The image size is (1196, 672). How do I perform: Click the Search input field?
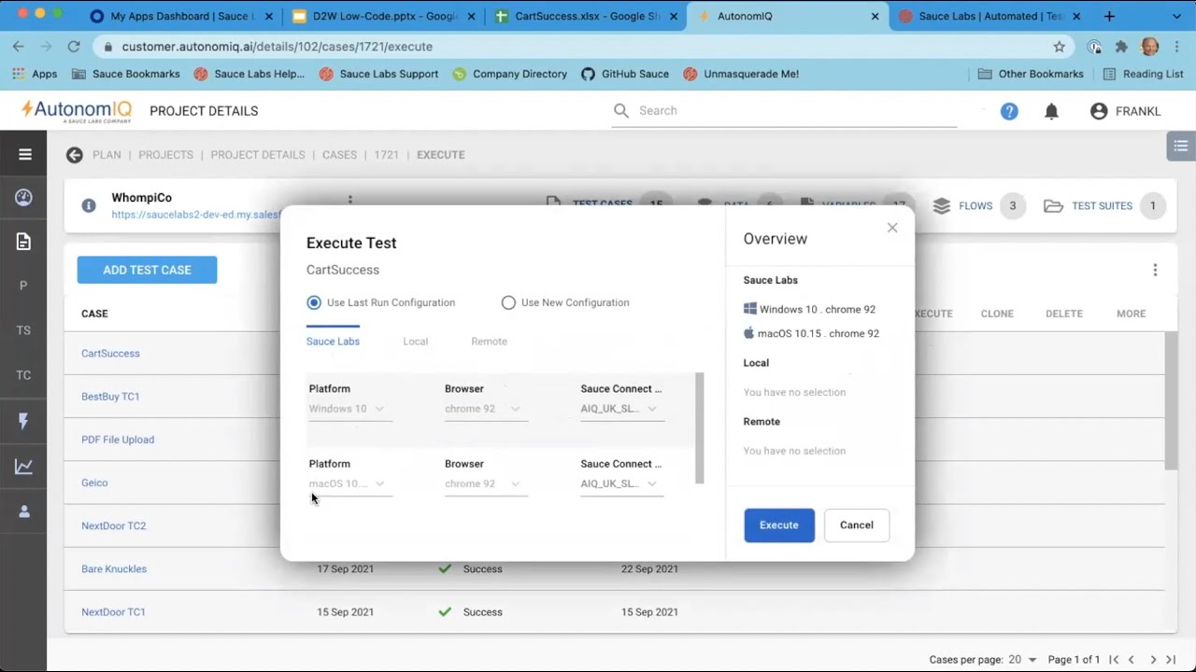pos(794,110)
